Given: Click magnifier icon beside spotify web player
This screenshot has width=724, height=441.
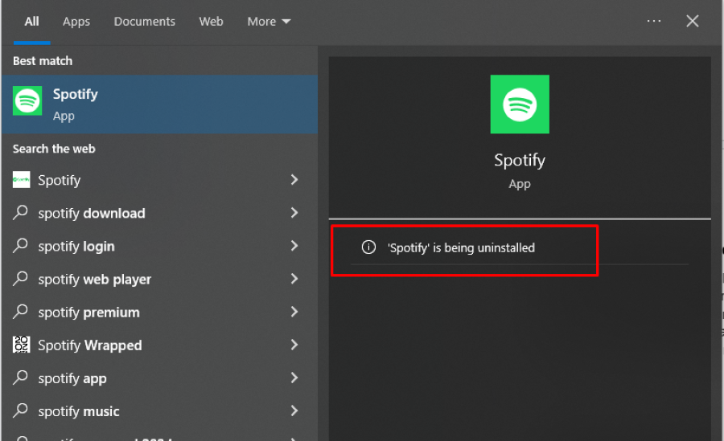Looking at the screenshot, I should [20, 279].
